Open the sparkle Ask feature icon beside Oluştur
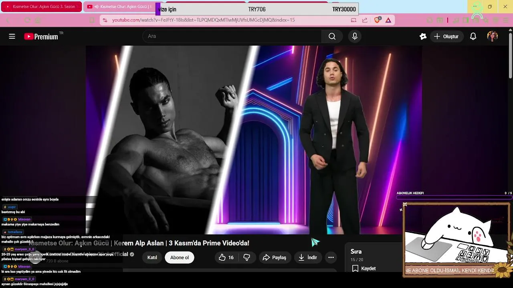The image size is (513, 288). click(x=423, y=36)
